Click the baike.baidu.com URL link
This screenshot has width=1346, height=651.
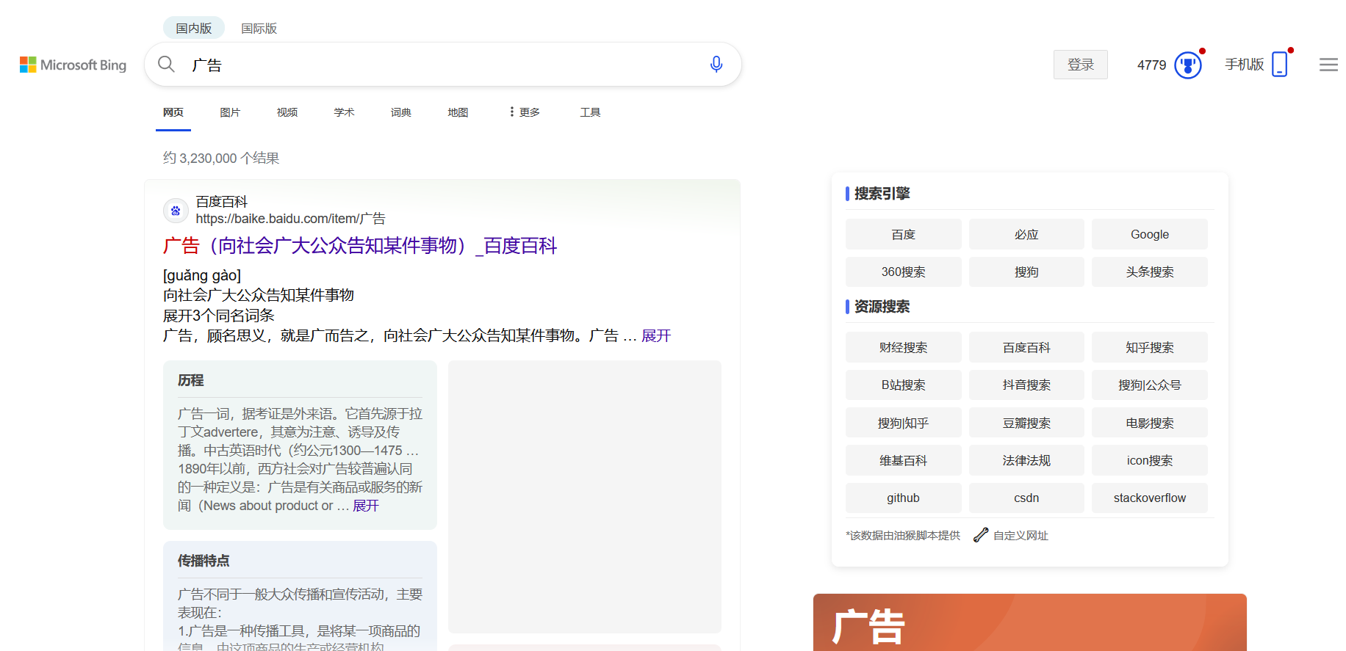[290, 219]
